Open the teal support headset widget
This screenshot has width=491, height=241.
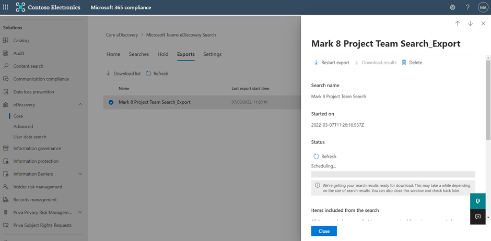coord(478,201)
